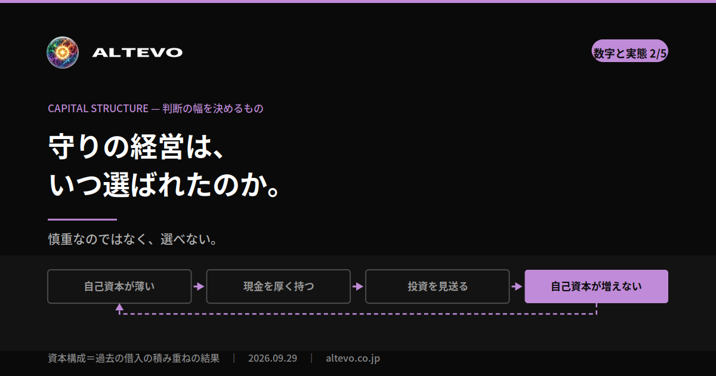
Task: Click the headline line 守りの経営は、
Action: pos(137,146)
